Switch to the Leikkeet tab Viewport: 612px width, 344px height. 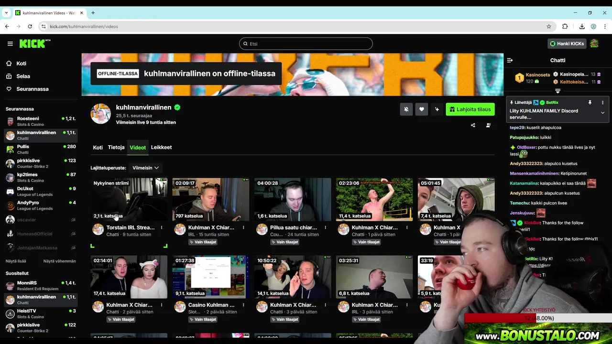[161, 148]
